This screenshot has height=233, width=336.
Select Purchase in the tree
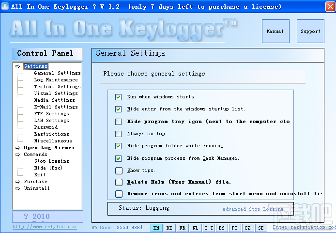(35, 182)
